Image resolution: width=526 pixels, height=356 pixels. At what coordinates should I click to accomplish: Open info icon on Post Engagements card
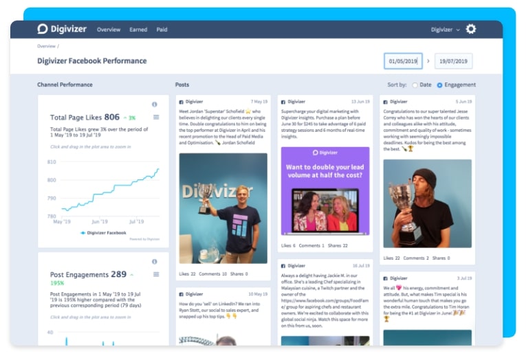[x=154, y=261]
